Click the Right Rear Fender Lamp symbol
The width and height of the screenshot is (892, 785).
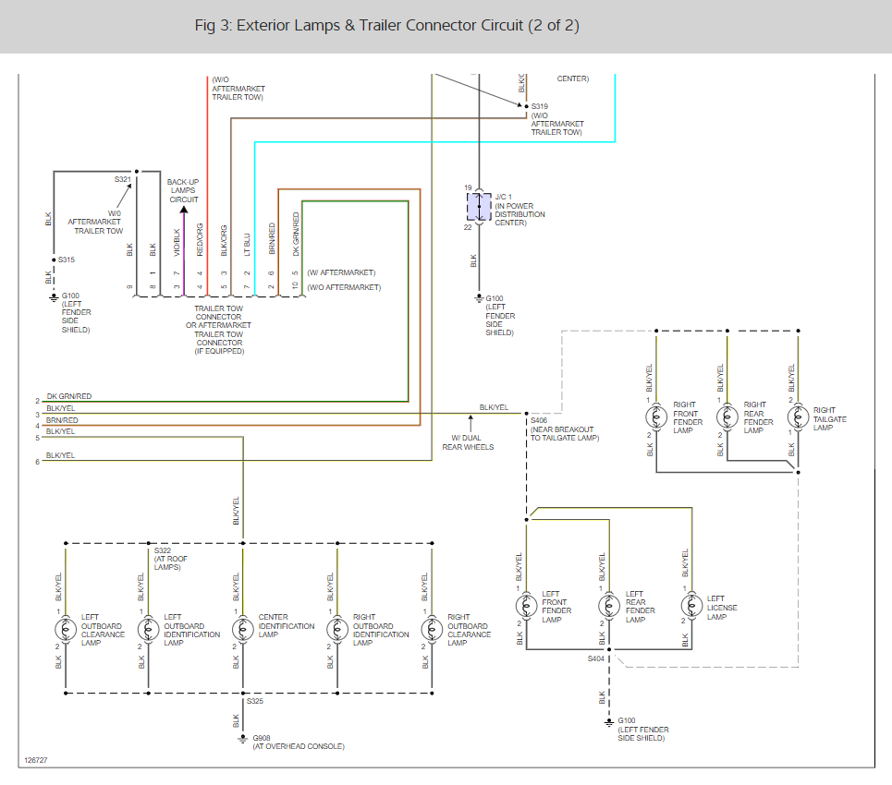(727, 417)
